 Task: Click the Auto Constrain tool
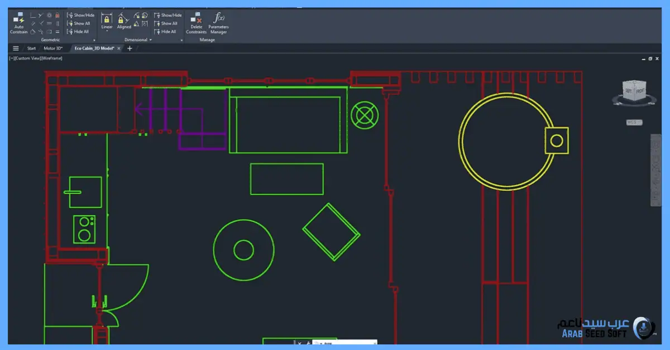coord(18,22)
